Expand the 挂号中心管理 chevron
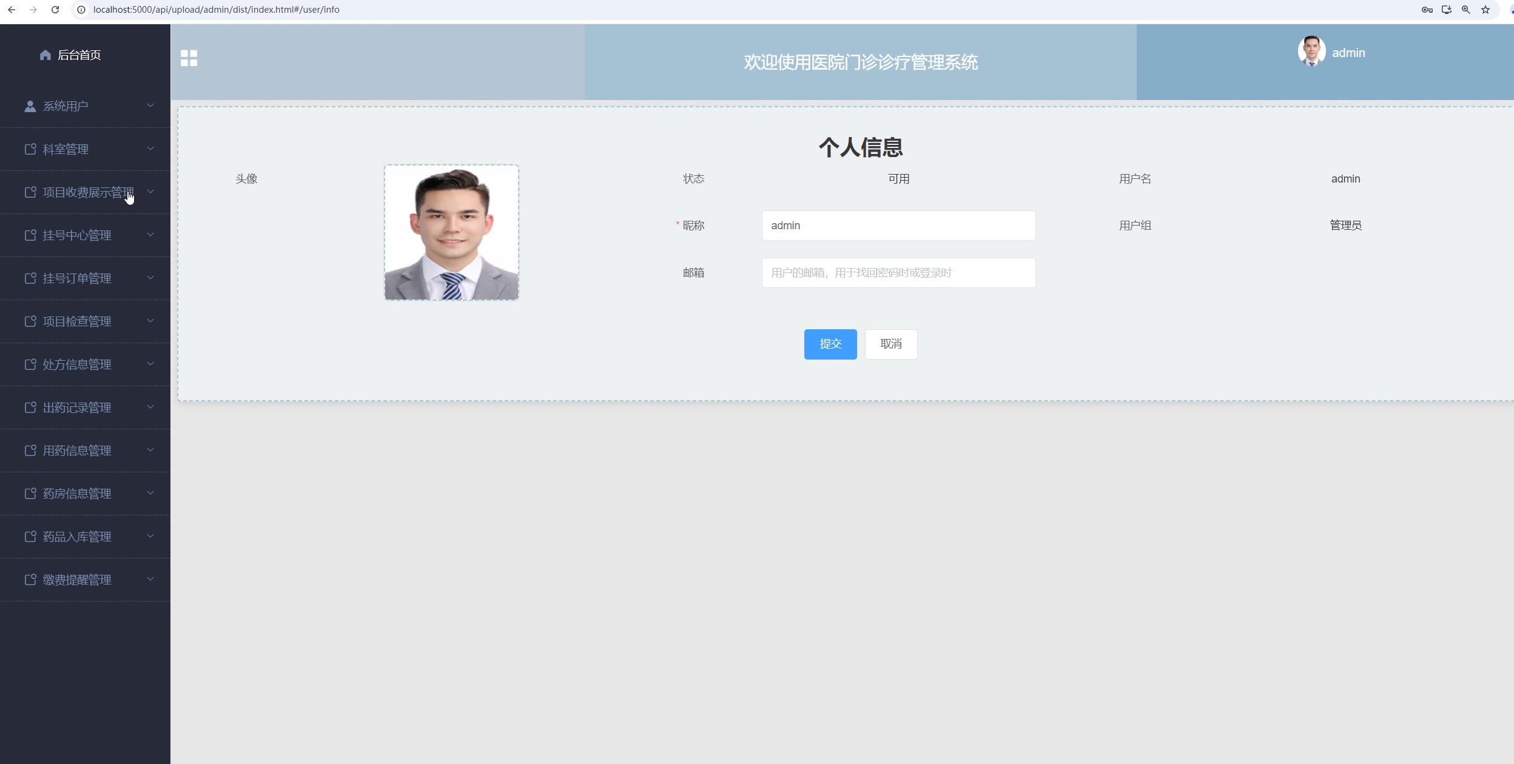Screen dimensions: 1514x764 150,235
